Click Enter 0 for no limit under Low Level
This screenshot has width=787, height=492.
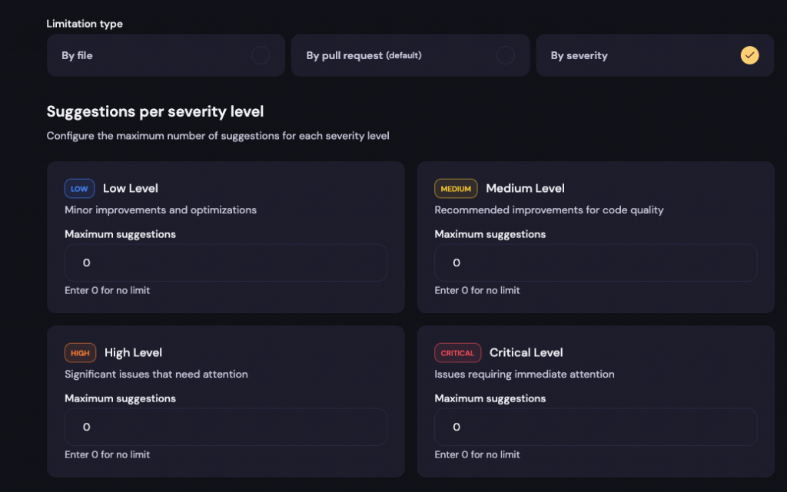coord(107,290)
